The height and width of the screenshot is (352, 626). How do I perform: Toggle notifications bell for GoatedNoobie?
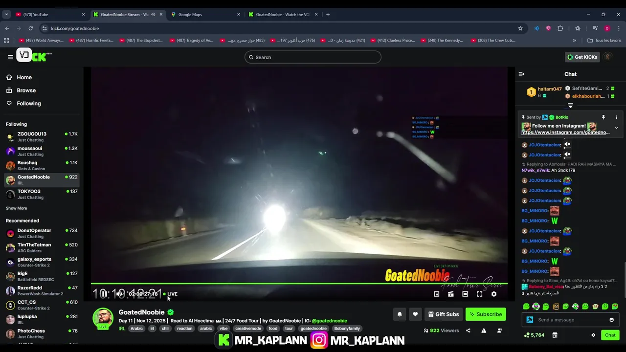400,314
